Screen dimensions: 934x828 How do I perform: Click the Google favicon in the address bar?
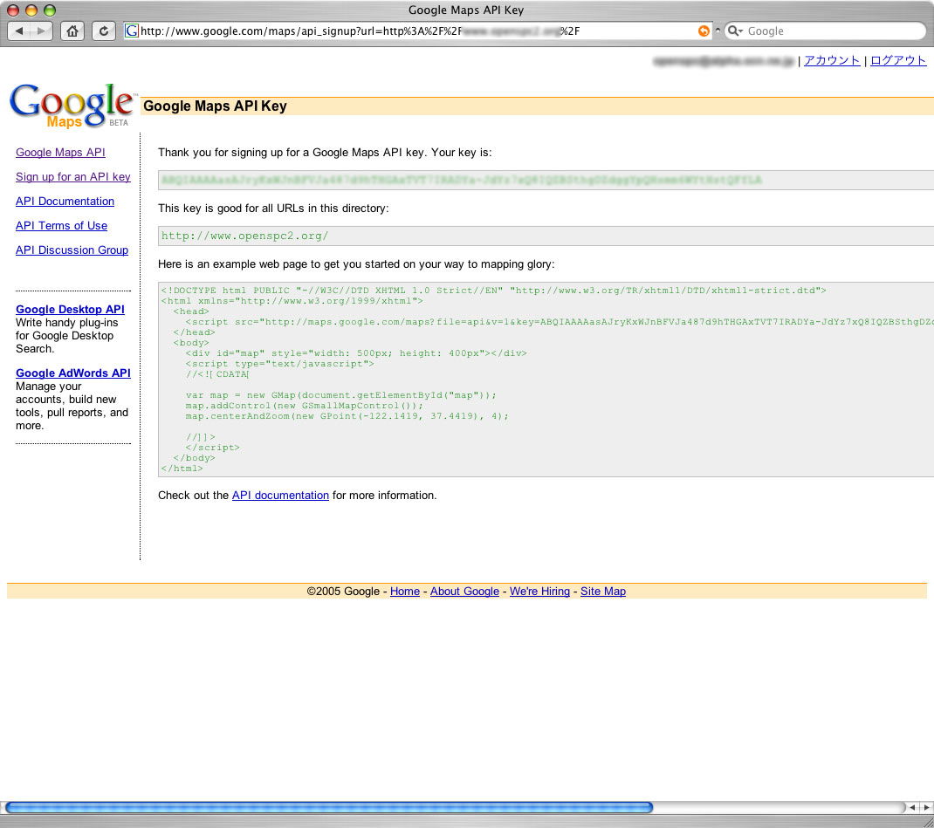click(132, 31)
